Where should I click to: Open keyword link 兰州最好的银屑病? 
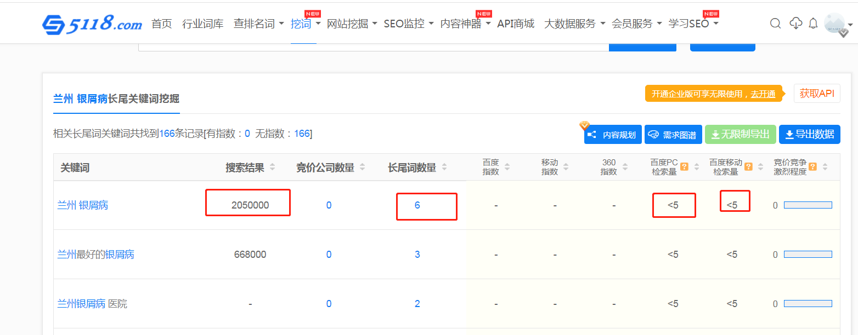(x=95, y=255)
